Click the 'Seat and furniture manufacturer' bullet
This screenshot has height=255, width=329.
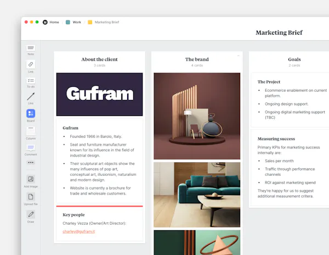coord(102,150)
